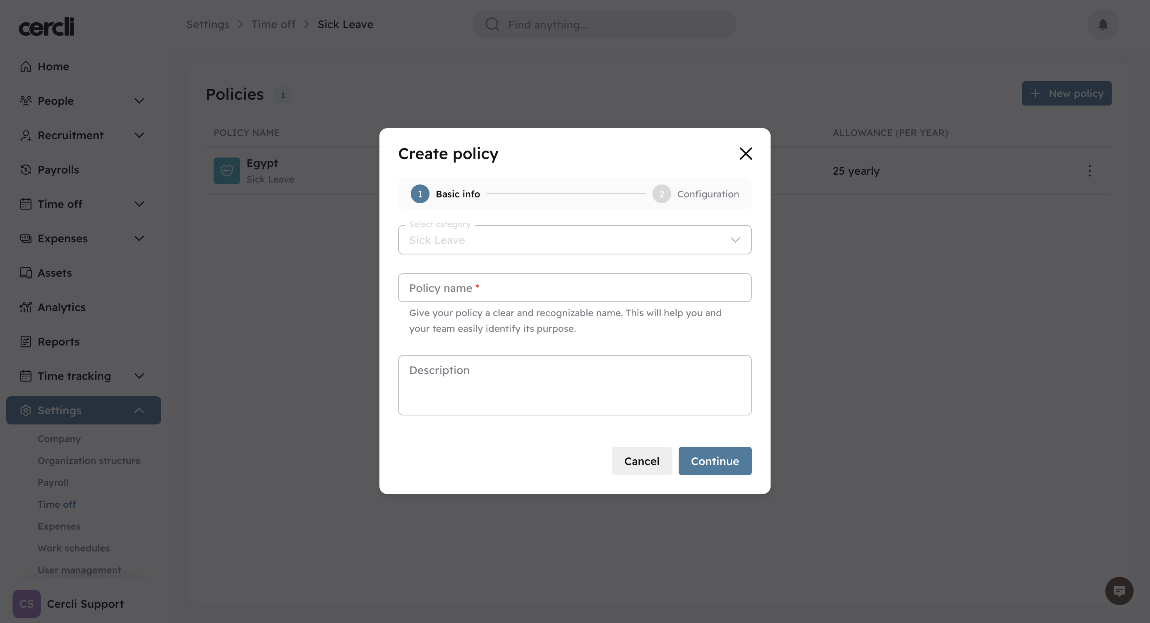The height and width of the screenshot is (623, 1150).
Task: Click the Analytics chart icon
Action: coord(26,307)
